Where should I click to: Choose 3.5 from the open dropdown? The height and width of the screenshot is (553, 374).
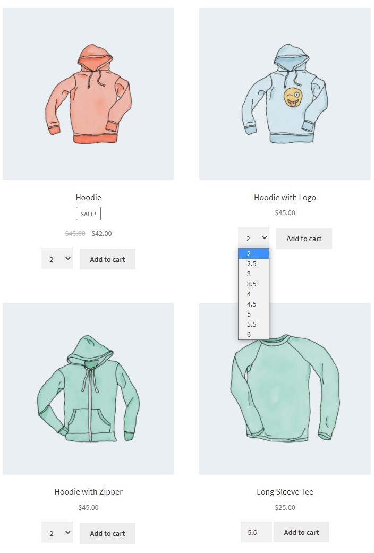(x=254, y=284)
